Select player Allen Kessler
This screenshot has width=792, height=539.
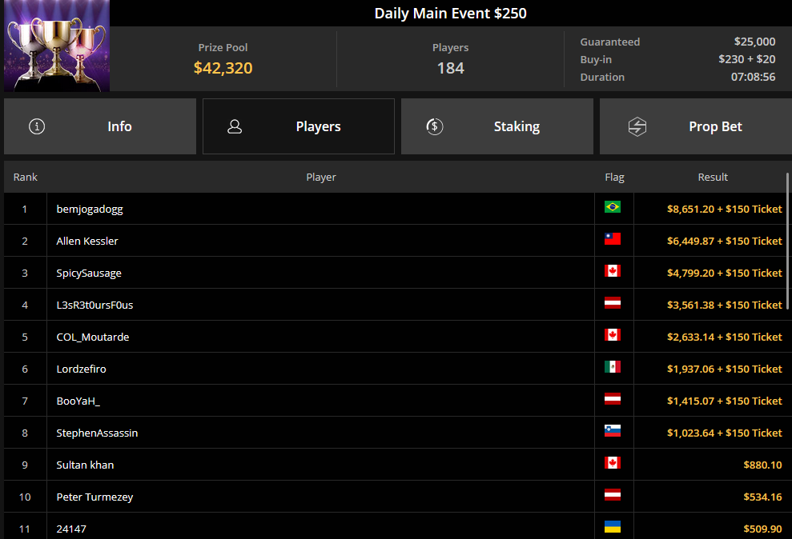click(x=87, y=241)
